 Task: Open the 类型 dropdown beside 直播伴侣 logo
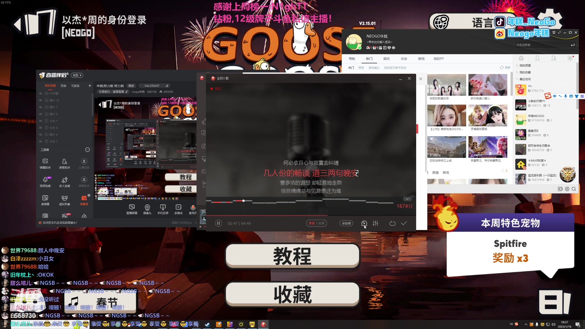(77, 75)
